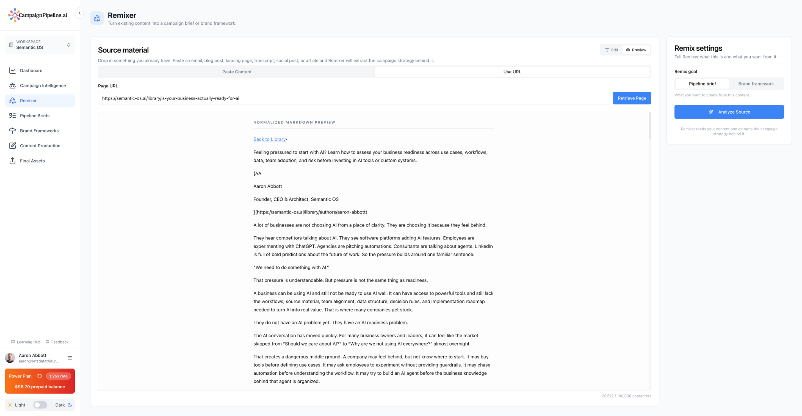Select Brand framework as remix goal
This screenshot has width=802, height=416.
point(756,84)
